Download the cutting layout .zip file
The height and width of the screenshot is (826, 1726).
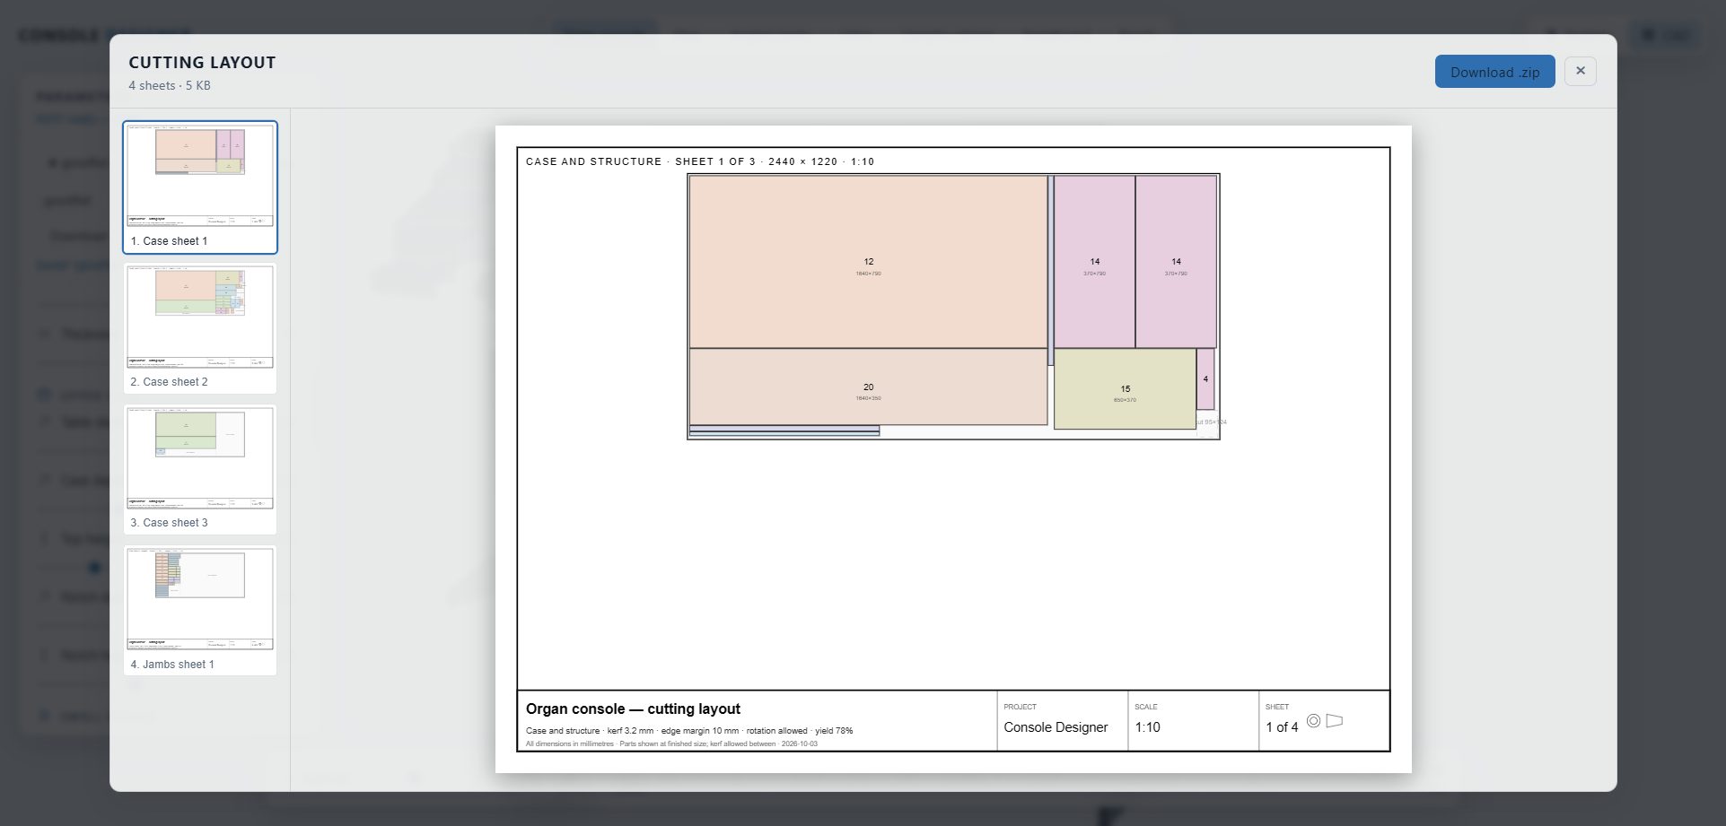tap(1494, 72)
